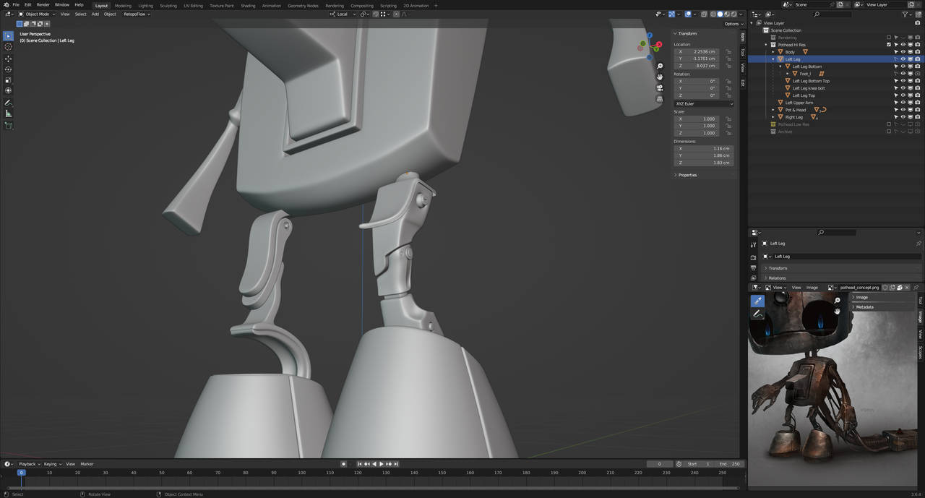
Task: Expand the Right Leg tree item
Action: [773, 117]
